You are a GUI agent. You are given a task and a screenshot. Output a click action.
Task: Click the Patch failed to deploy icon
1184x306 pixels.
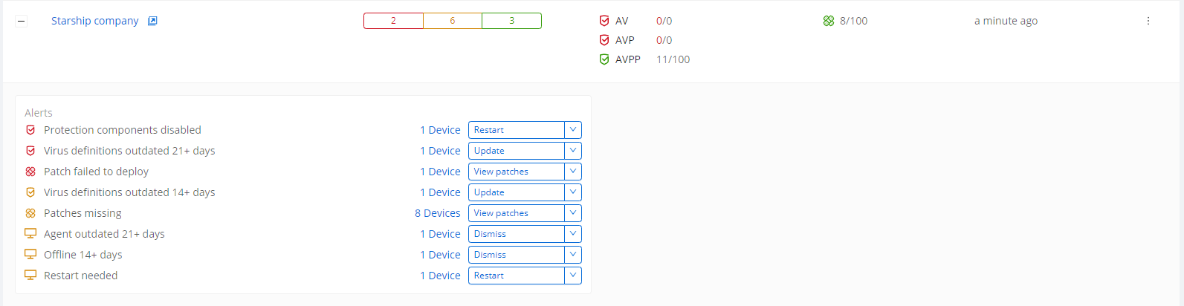[x=30, y=172]
